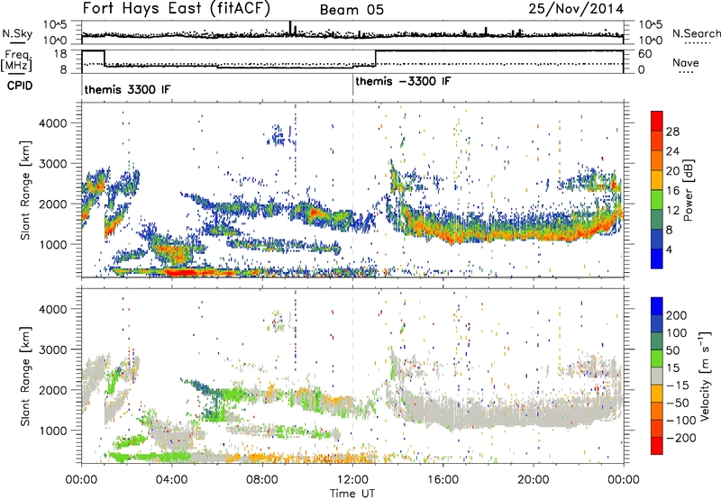Click the '12' Power colorbar label
Image resolution: width=721 pixels, height=499 pixels.
click(x=672, y=210)
